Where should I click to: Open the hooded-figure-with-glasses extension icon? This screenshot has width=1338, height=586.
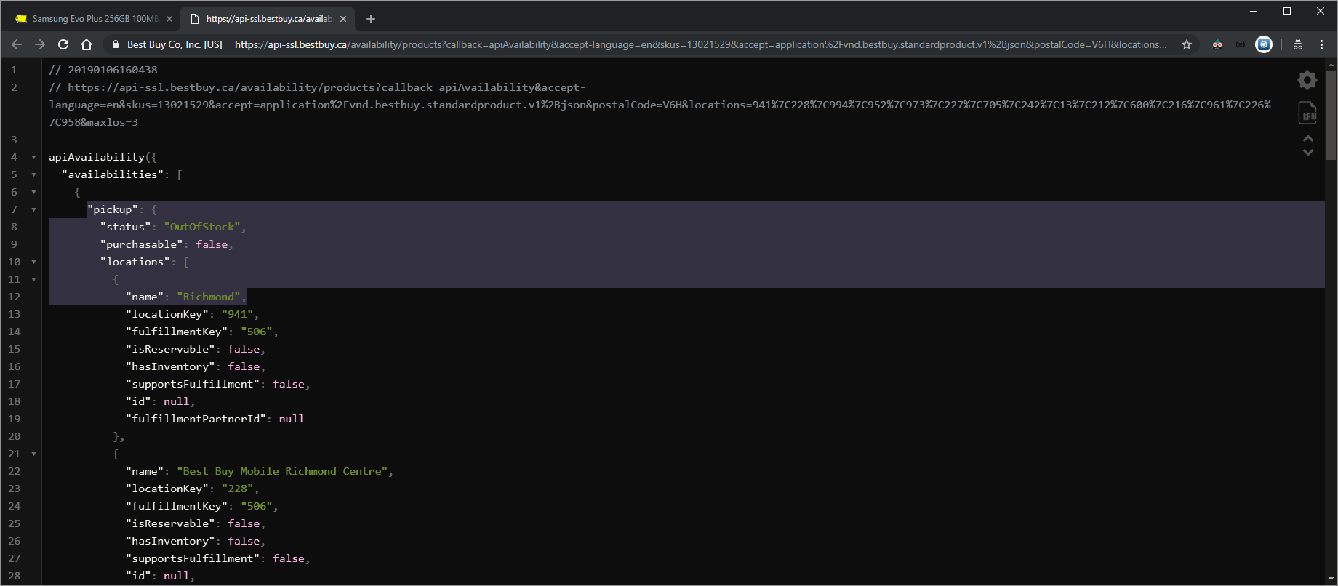(x=1217, y=44)
